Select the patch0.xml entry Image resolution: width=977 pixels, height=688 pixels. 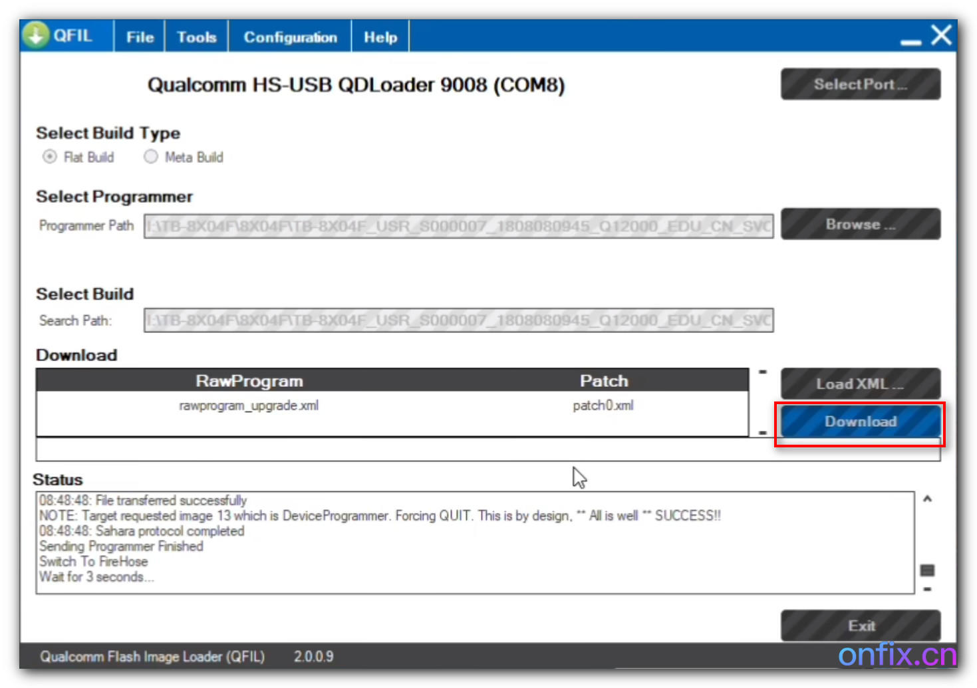click(x=603, y=405)
